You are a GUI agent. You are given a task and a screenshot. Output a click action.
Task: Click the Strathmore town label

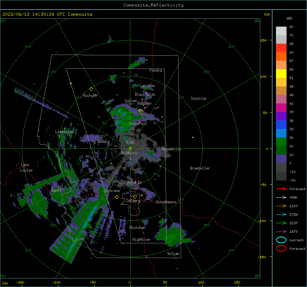166,202
